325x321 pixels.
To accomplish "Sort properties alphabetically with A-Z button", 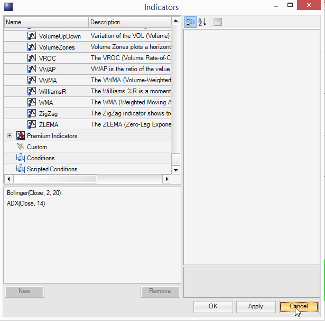I will coord(202,22).
